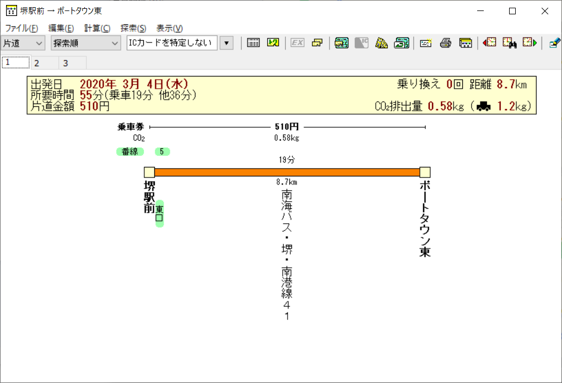Select route tab 1
This screenshot has width=562, height=383.
16,62
